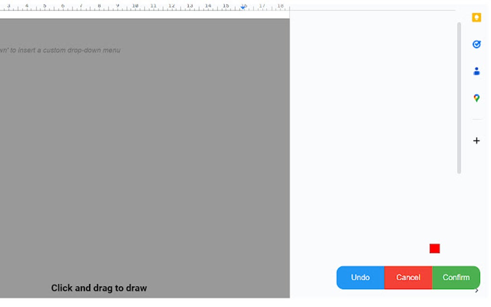Screen dimensions: 491x307
Task: Collapse the panel with the bottom-right chevron
Action: click(477, 290)
